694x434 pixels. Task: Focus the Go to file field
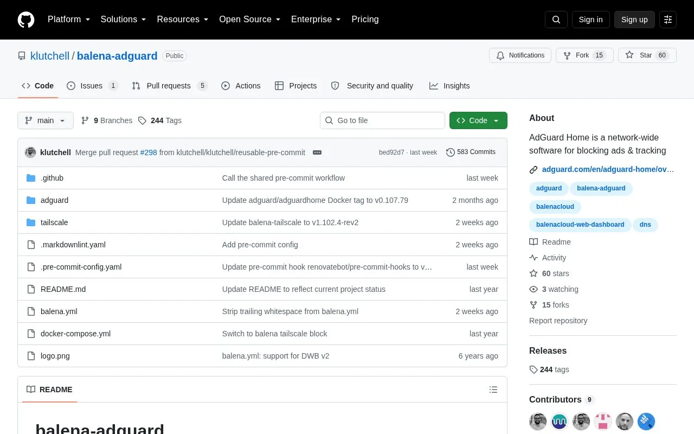tap(382, 120)
